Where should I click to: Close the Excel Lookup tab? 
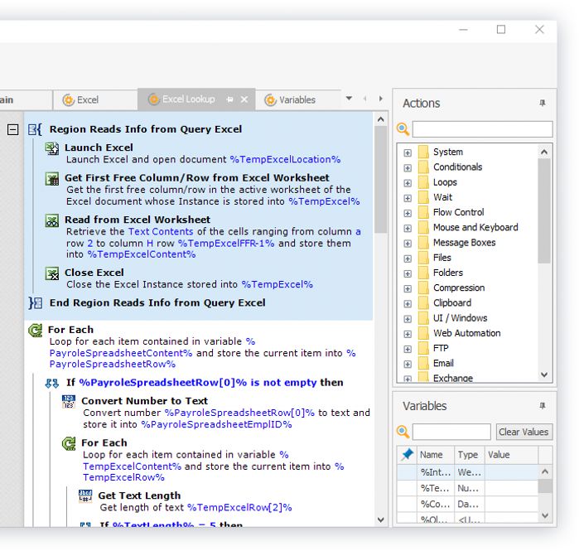pos(244,99)
